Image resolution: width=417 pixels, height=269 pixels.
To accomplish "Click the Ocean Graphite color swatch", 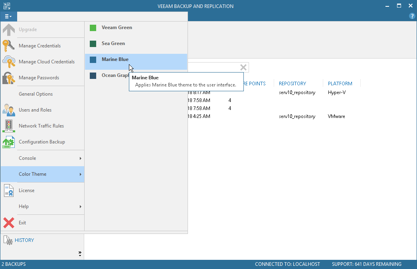I will click(x=93, y=75).
